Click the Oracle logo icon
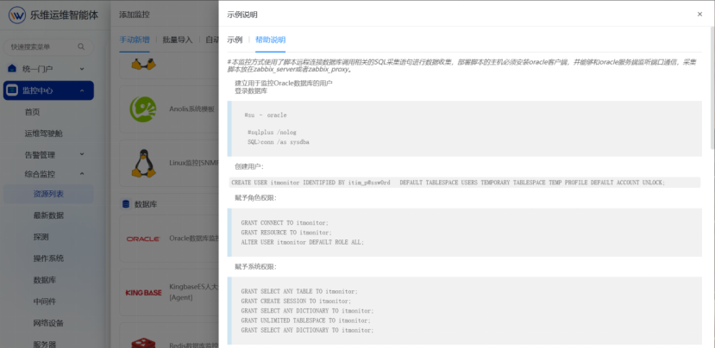 click(143, 239)
